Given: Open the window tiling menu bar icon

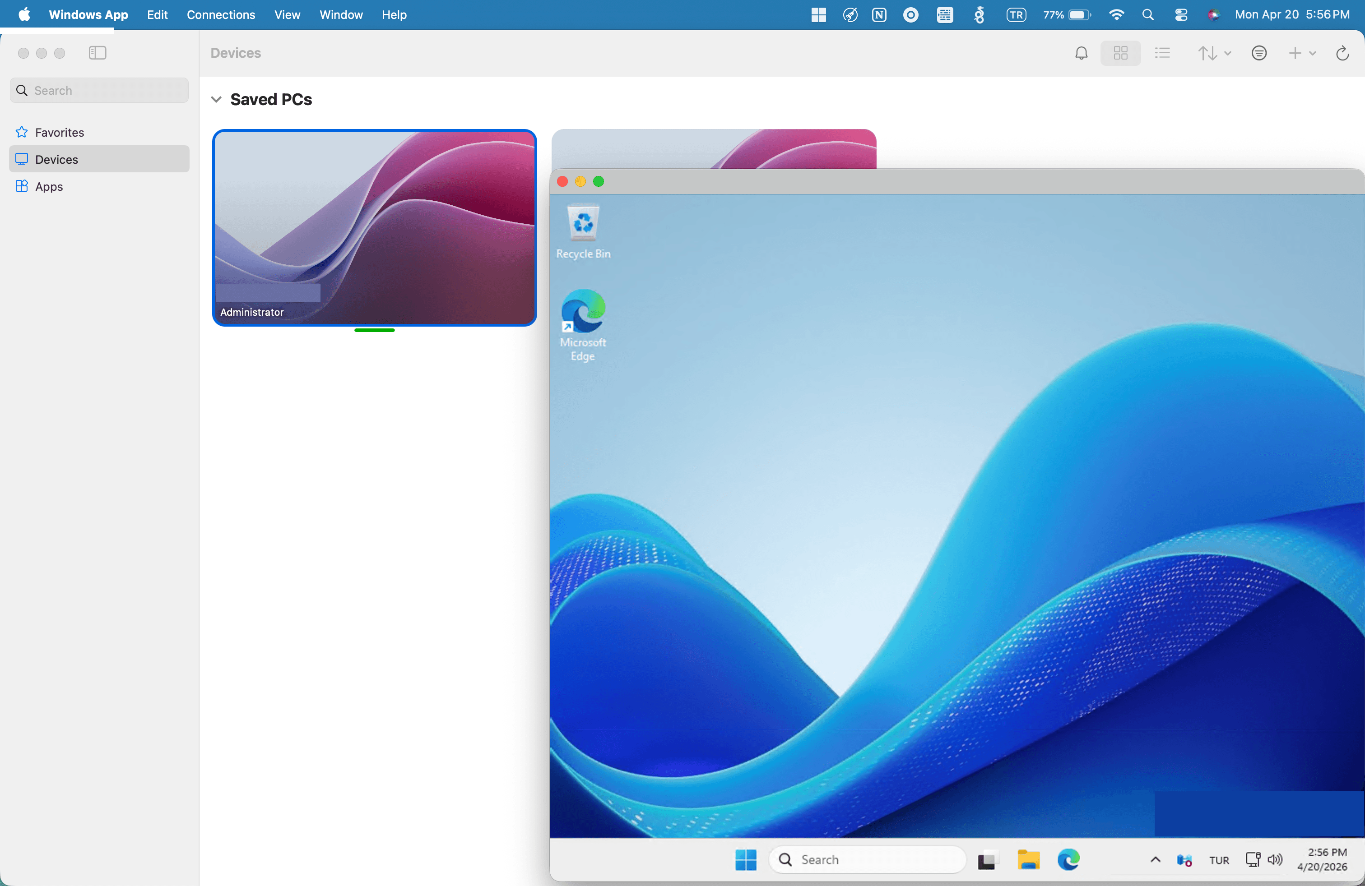Looking at the screenshot, I should point(818,15).
